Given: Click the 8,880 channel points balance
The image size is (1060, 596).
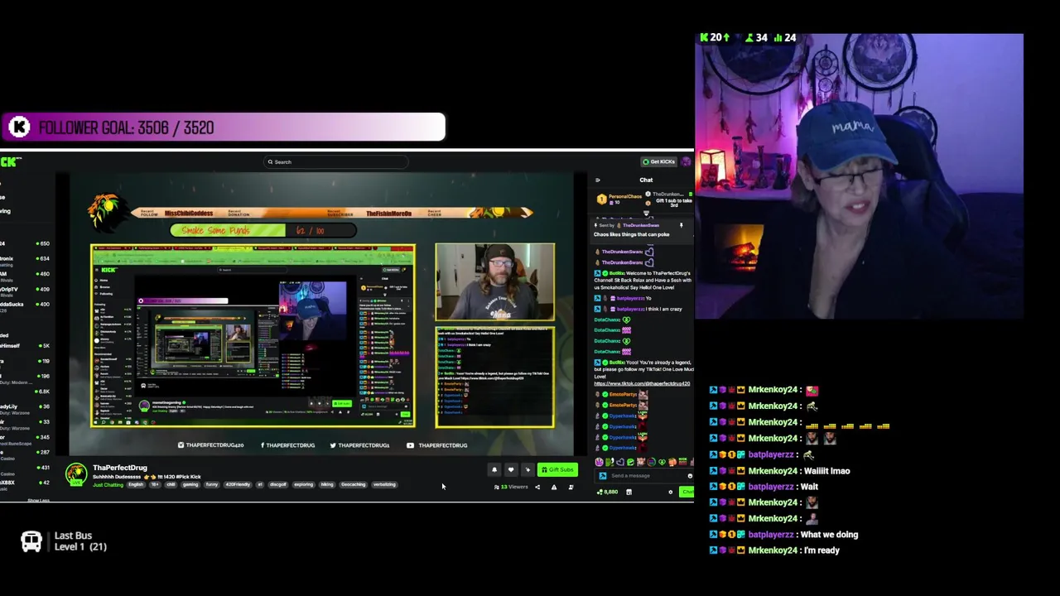Looking at the screenshot, I should (x=608, y=493).
